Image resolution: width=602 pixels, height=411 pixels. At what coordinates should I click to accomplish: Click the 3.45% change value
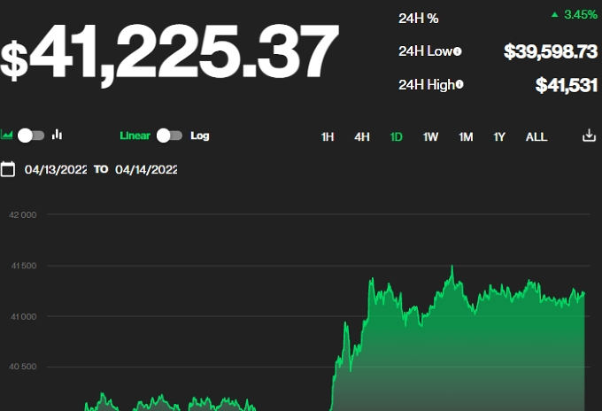click(x=580, y=14)
